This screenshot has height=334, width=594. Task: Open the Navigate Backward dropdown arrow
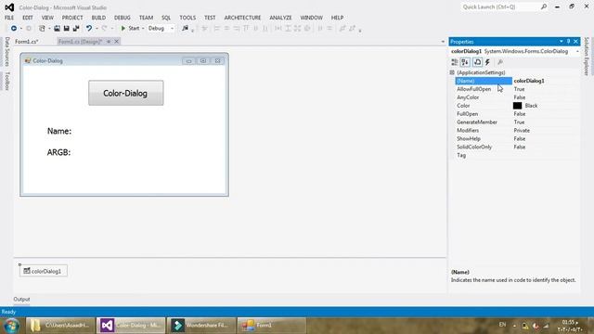point(20,29)
